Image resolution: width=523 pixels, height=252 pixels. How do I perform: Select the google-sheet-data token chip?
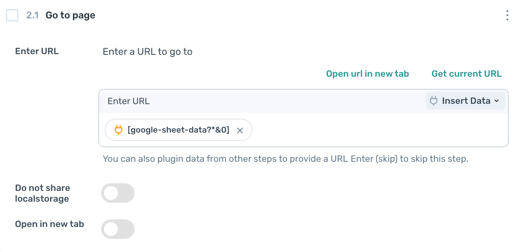(x=178, y=130)
